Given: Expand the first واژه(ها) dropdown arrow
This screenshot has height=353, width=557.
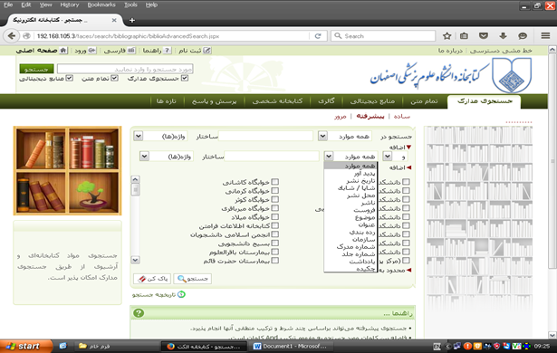Looking at the screenshot, I should point(139,136).
